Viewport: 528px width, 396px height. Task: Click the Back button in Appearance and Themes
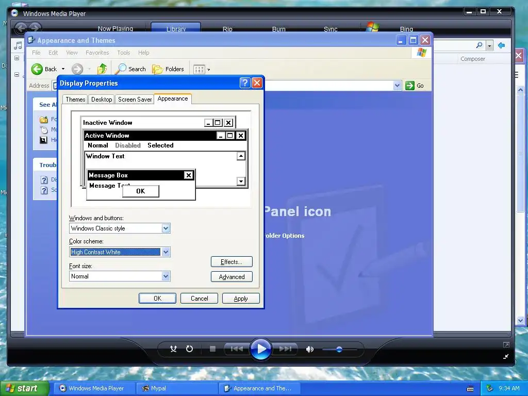[44, 69]
